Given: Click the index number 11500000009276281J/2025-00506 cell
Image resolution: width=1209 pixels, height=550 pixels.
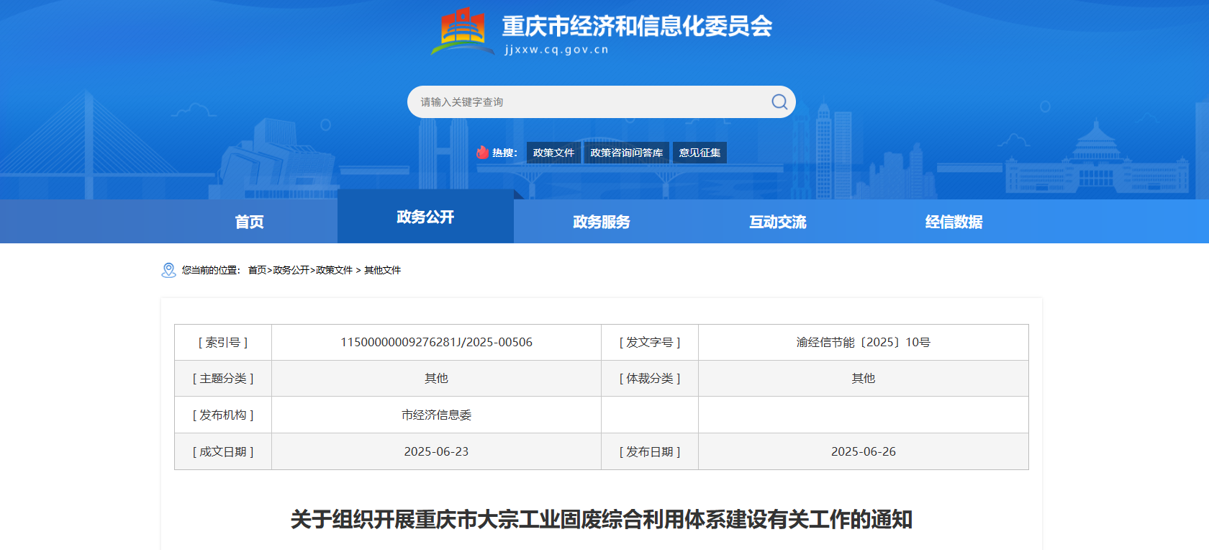Looking at the screenshot, I should coord(436,342).
